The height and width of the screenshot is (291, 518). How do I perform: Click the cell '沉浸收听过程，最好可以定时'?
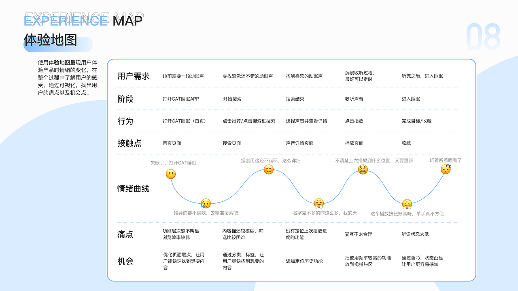pyautogui.click(x=360, y=76)
